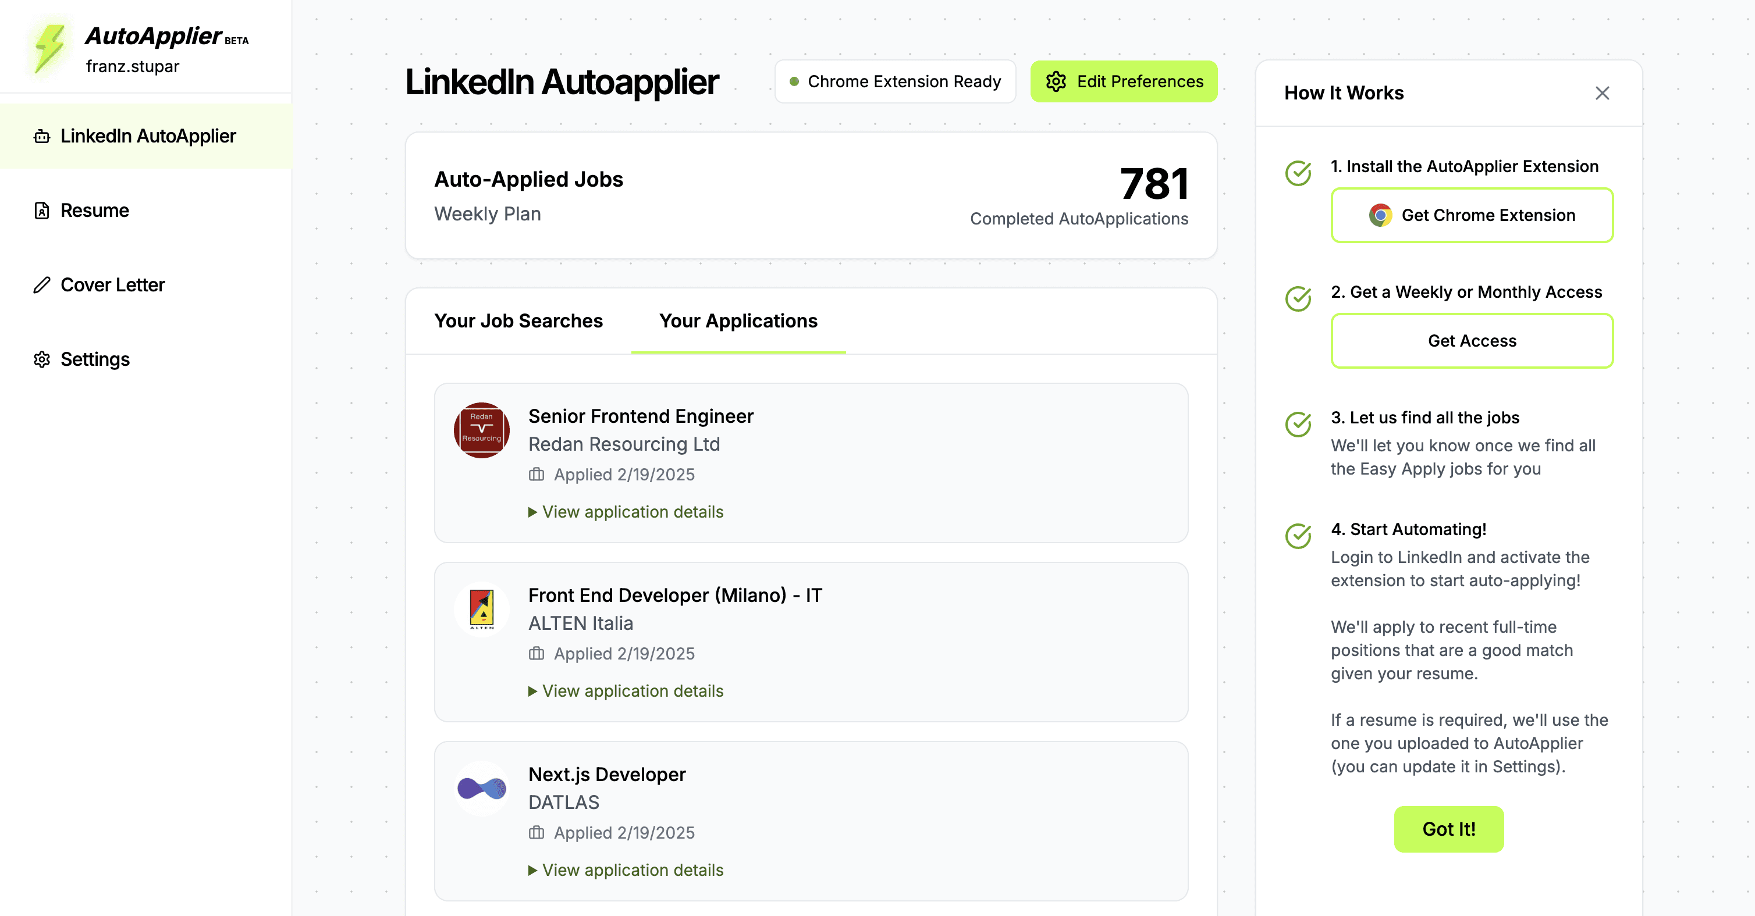1755x916 pixels.
Task: Dismiss the guide with Got It!
Action: coord(1448,829)
